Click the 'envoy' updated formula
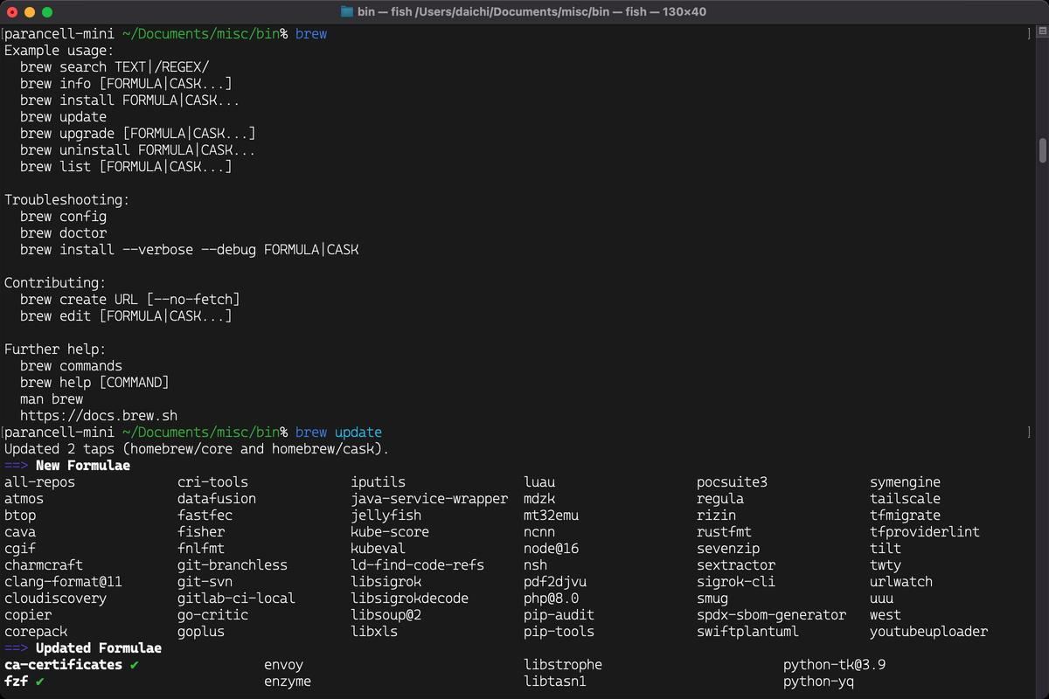This screenshot has height=699, width=1049. click(x=283, y=665)
